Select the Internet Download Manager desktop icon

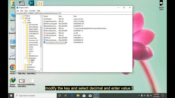(x=13, y=82)
